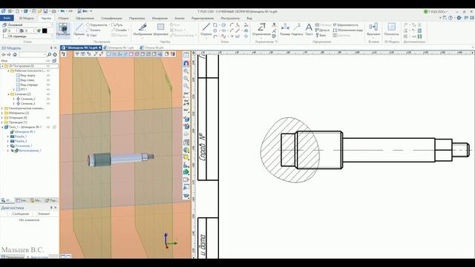Toggle visibility of Тело_1 body
This screenshot has height=267, width=475.
pyautogui.click(x=48, y=127)
